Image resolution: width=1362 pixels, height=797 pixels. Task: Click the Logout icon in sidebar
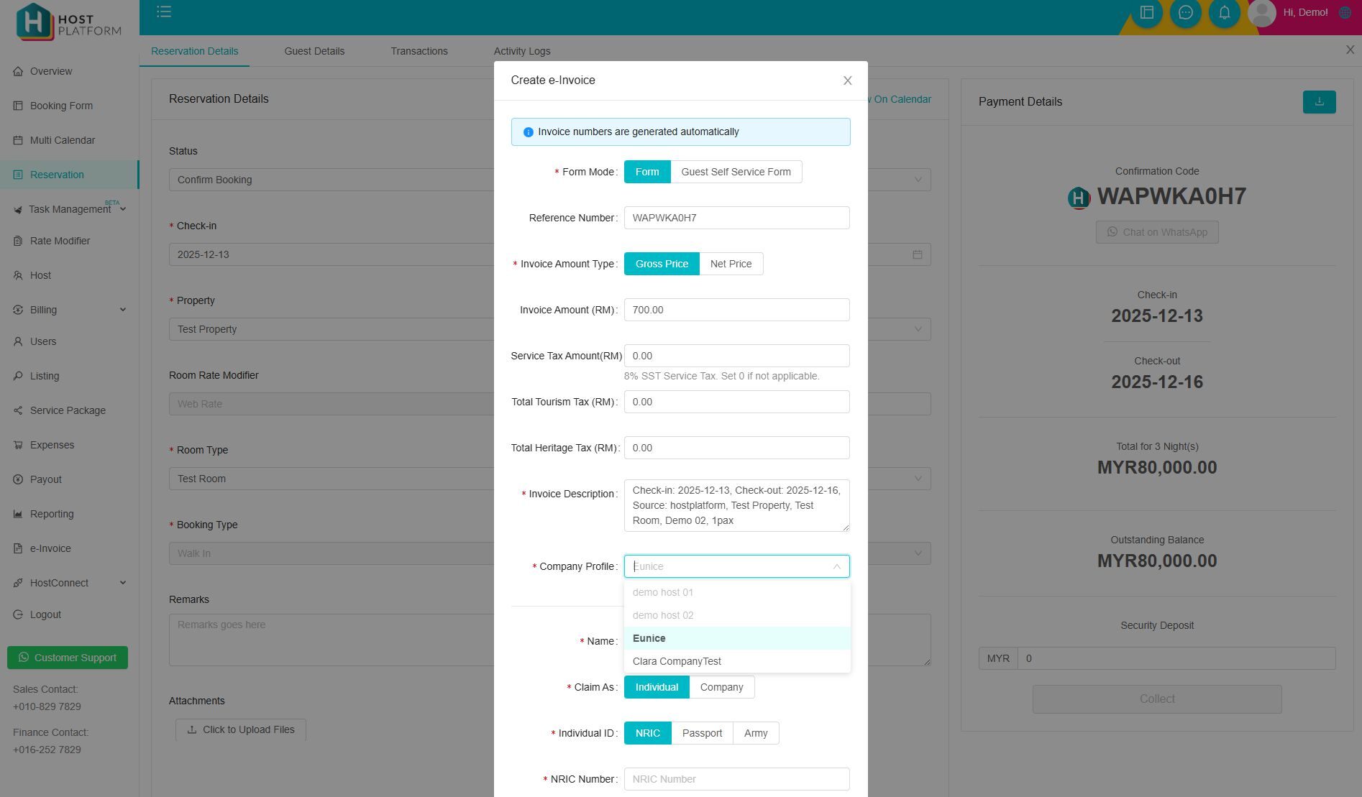click(x=18, y=614)
